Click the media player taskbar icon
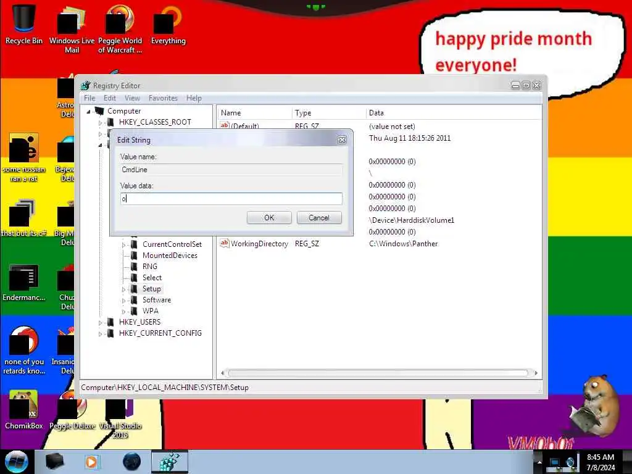 (91, 462)
